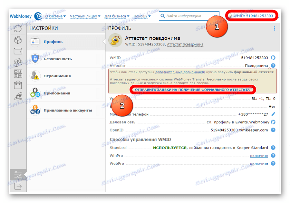Screen dimensions: 290x203
Task: Click the WMID: 519484253303 header link
Action: (253, 16)
